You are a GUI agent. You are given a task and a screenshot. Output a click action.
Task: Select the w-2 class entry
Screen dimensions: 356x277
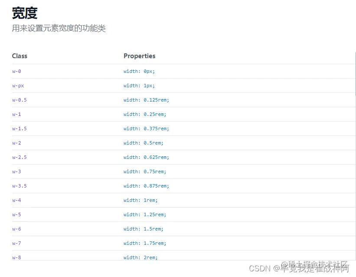16,143
